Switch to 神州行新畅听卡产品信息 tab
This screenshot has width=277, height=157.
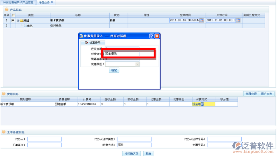[18, 2]
